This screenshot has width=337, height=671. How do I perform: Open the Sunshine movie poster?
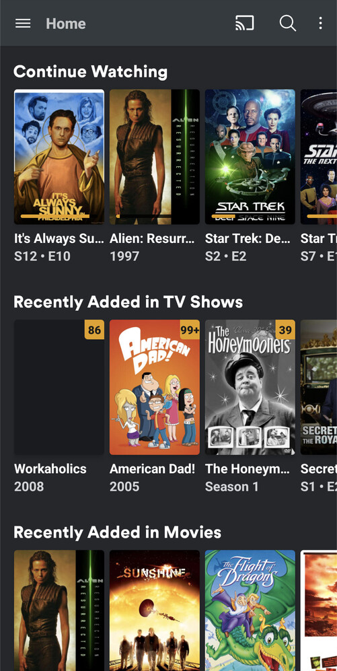pyautogui.click(x=155, y=610)
